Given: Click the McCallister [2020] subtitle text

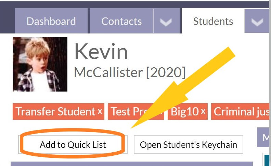Looking at the screenshot, I should point(130,72).
